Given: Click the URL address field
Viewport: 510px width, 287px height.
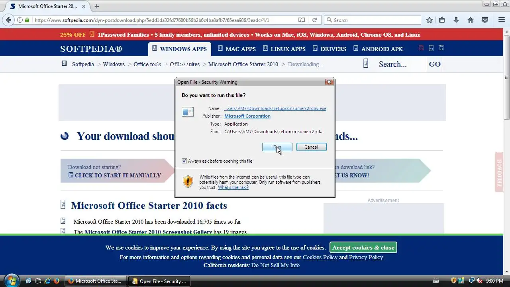Looking at the screenshot, I should point(163,20).
